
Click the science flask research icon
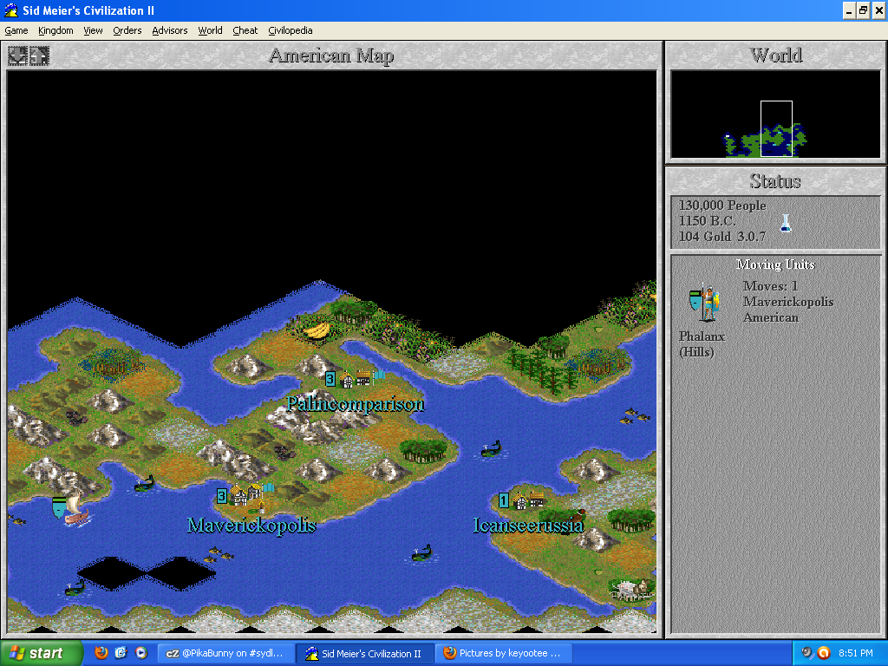tap(786, 223)
